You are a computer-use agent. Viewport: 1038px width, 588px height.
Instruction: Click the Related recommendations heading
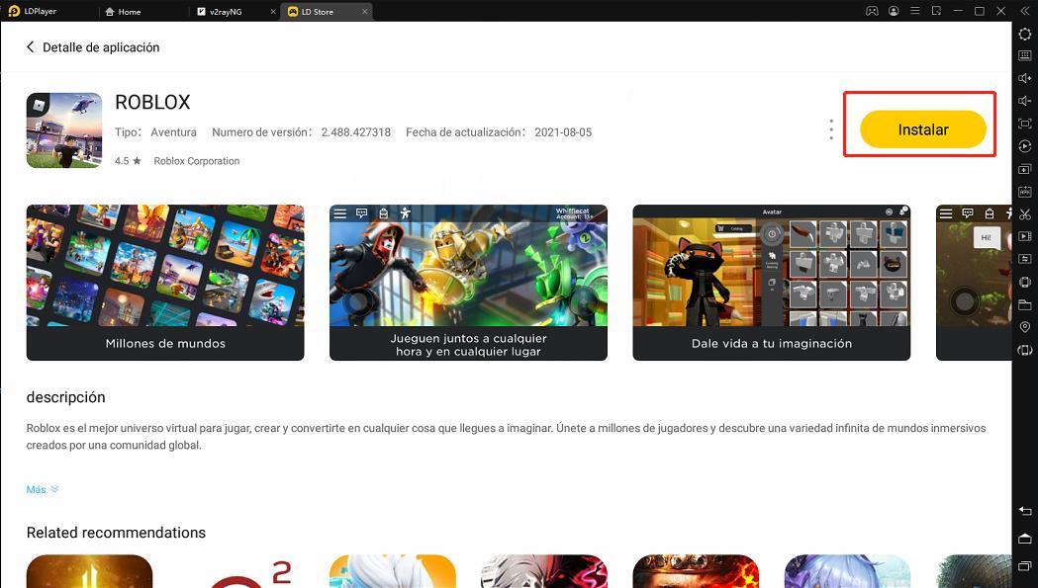tap(116, 533)
